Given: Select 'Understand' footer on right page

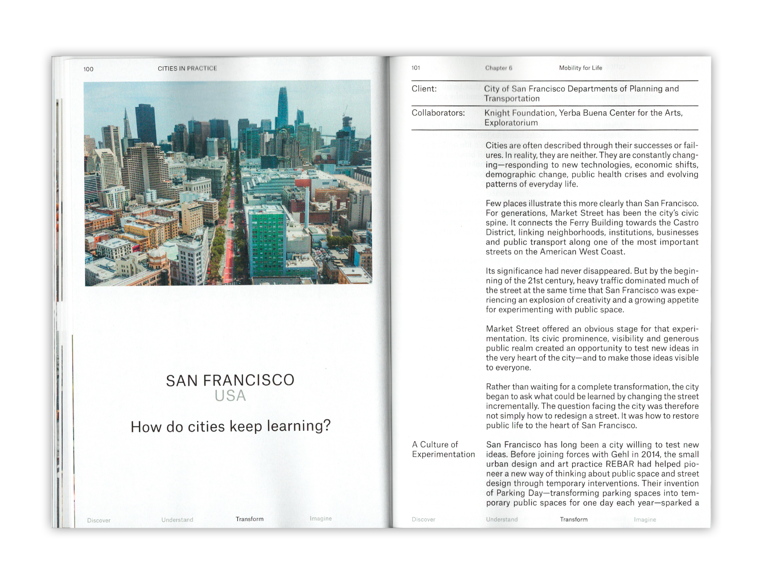Looking at the screenshot, I should (502, 519).
